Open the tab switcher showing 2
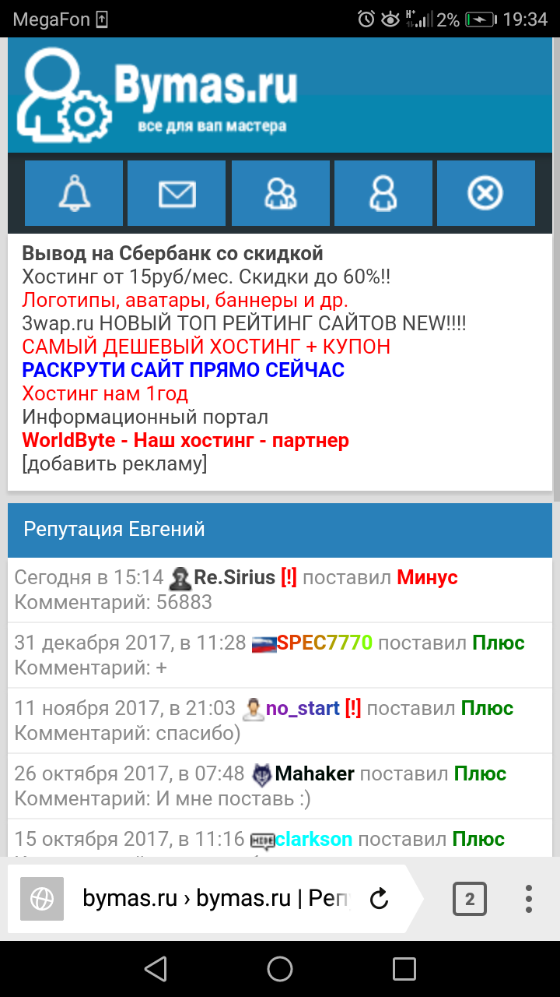560x997 pixels. [469, 899]
